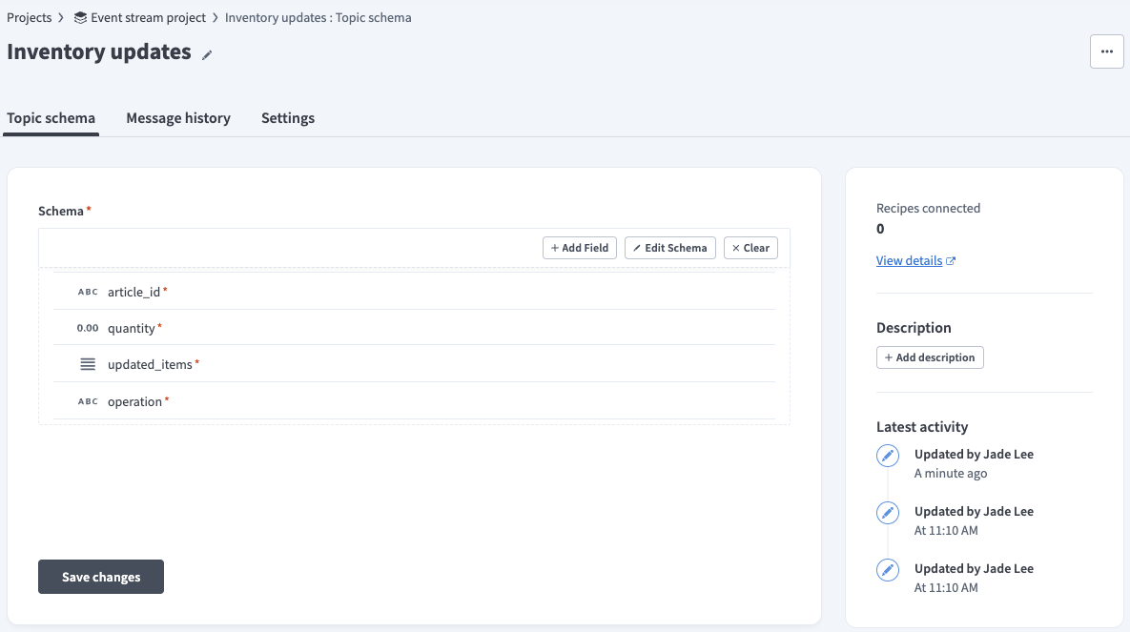
Task: Open Event stream project breadcrumb link
Action: click(148, 17)
